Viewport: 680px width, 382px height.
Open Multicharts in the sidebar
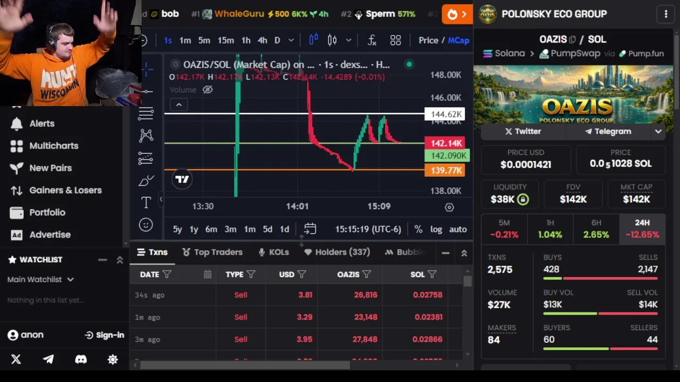coord(44,146)
